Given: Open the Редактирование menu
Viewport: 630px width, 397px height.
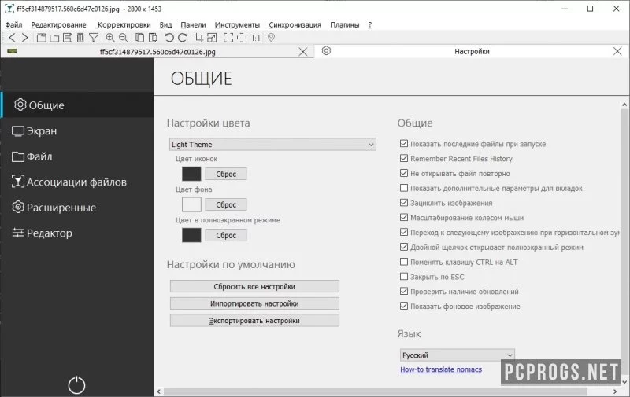Looking at the screenshot, I should point(58,25).
